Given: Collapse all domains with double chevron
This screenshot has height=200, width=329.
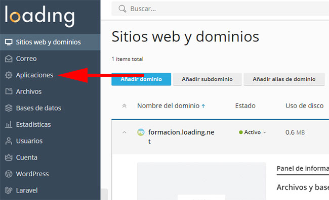Looking at the screenshot, I should coord(124,106).
